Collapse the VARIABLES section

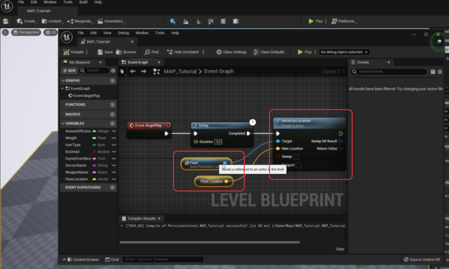63,123
